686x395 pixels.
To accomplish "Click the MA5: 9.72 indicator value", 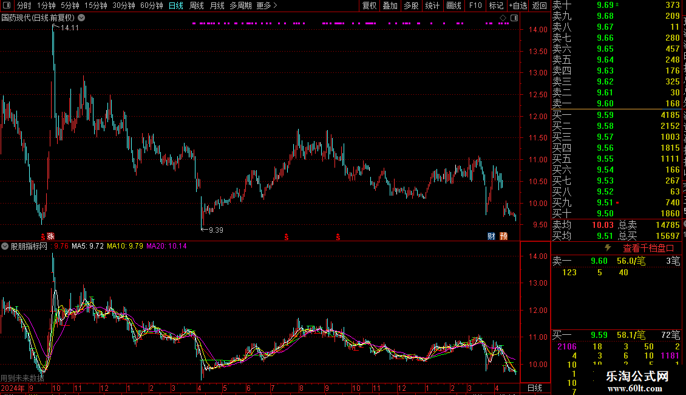I will point(87,246).
